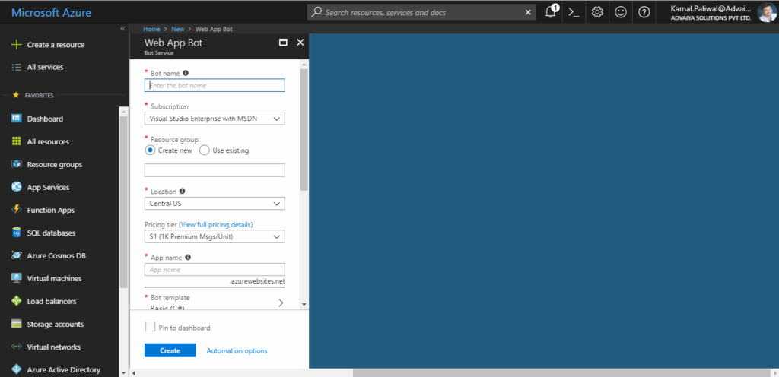
Task: Open Virtual machines from sidebar
Action: click(x=54, y=279)
